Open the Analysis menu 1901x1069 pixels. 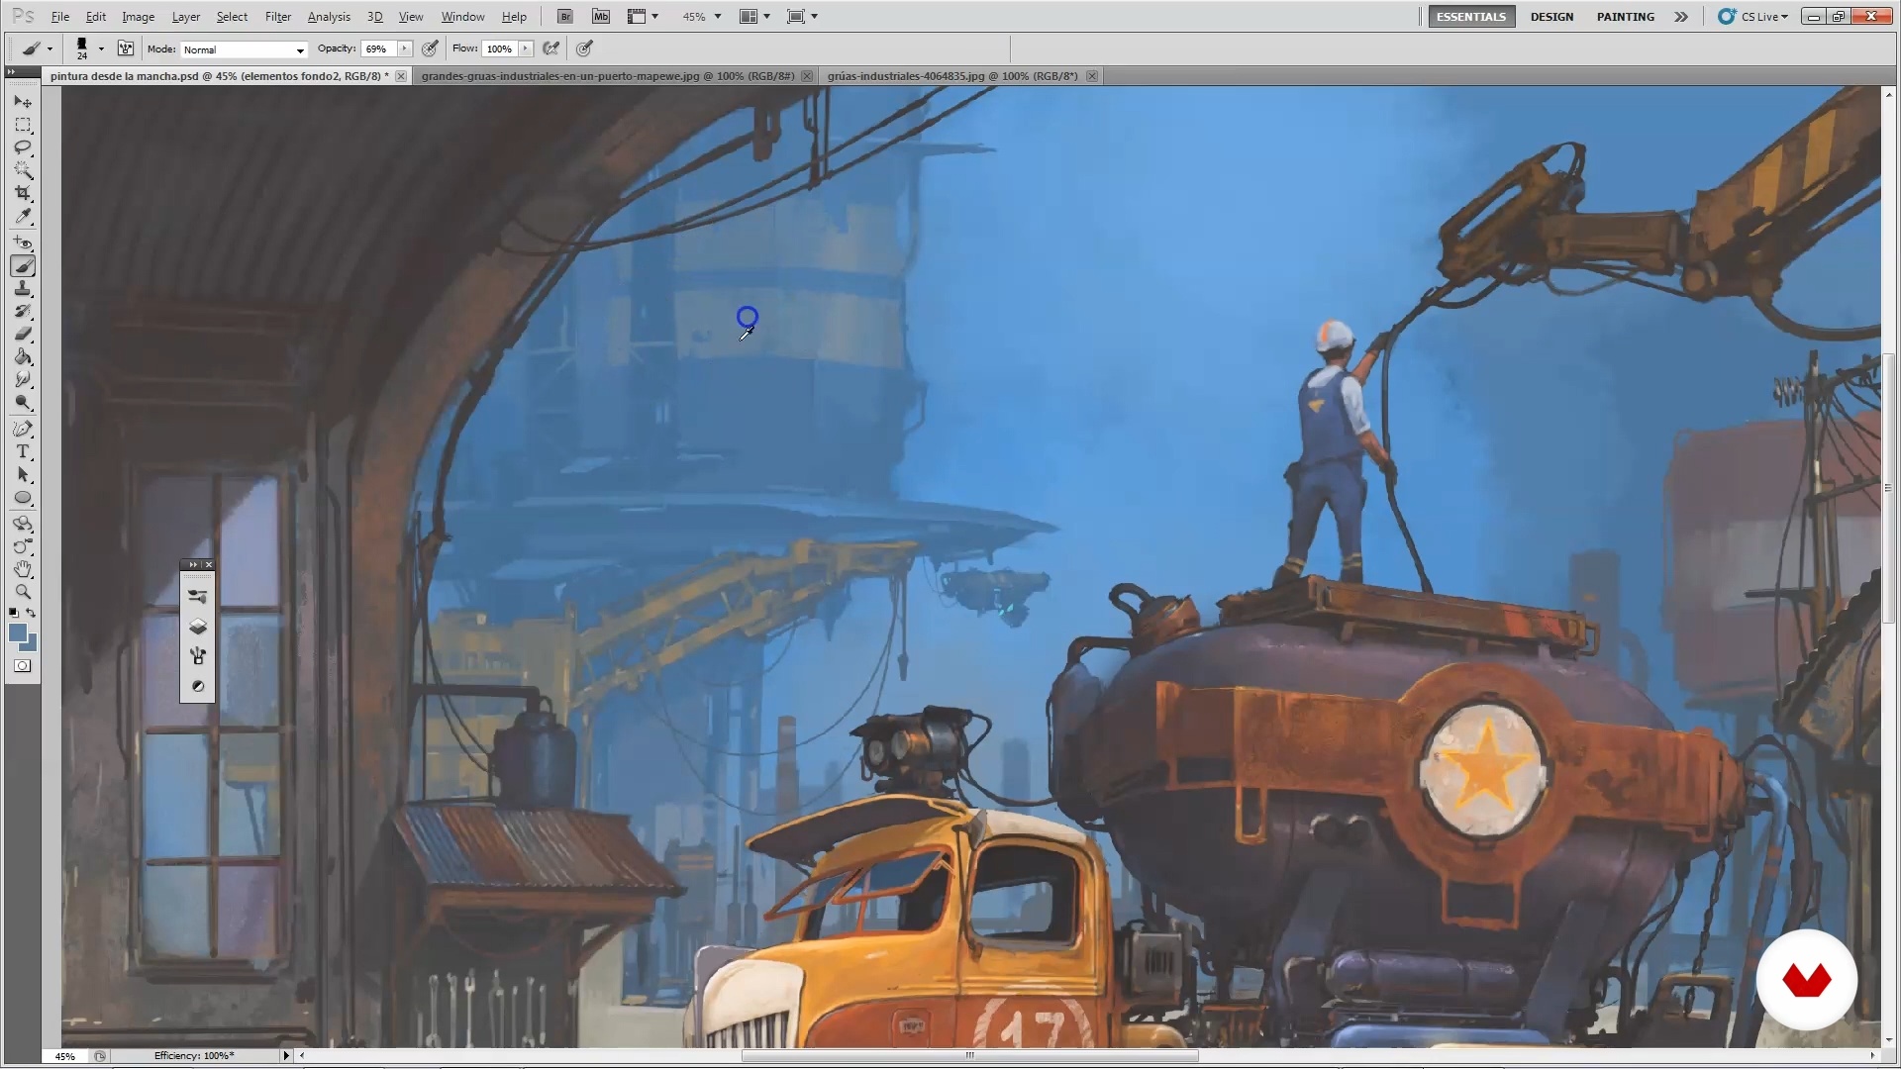point(329,17)
